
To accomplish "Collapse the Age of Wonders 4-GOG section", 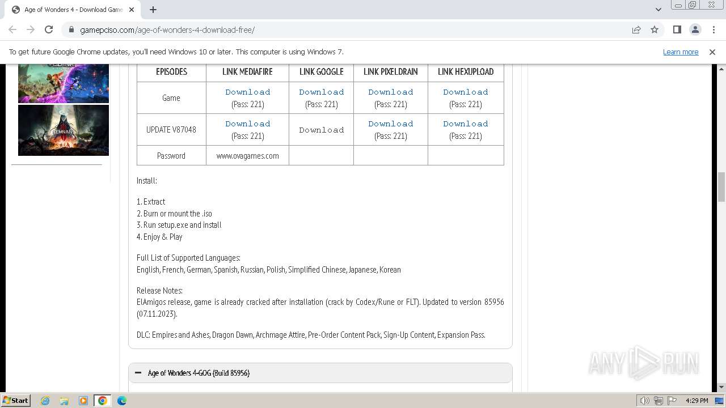I will click(320, 373).
